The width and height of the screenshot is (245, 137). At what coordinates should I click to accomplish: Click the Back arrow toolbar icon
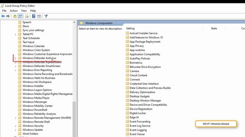click(x=3, y=16)
